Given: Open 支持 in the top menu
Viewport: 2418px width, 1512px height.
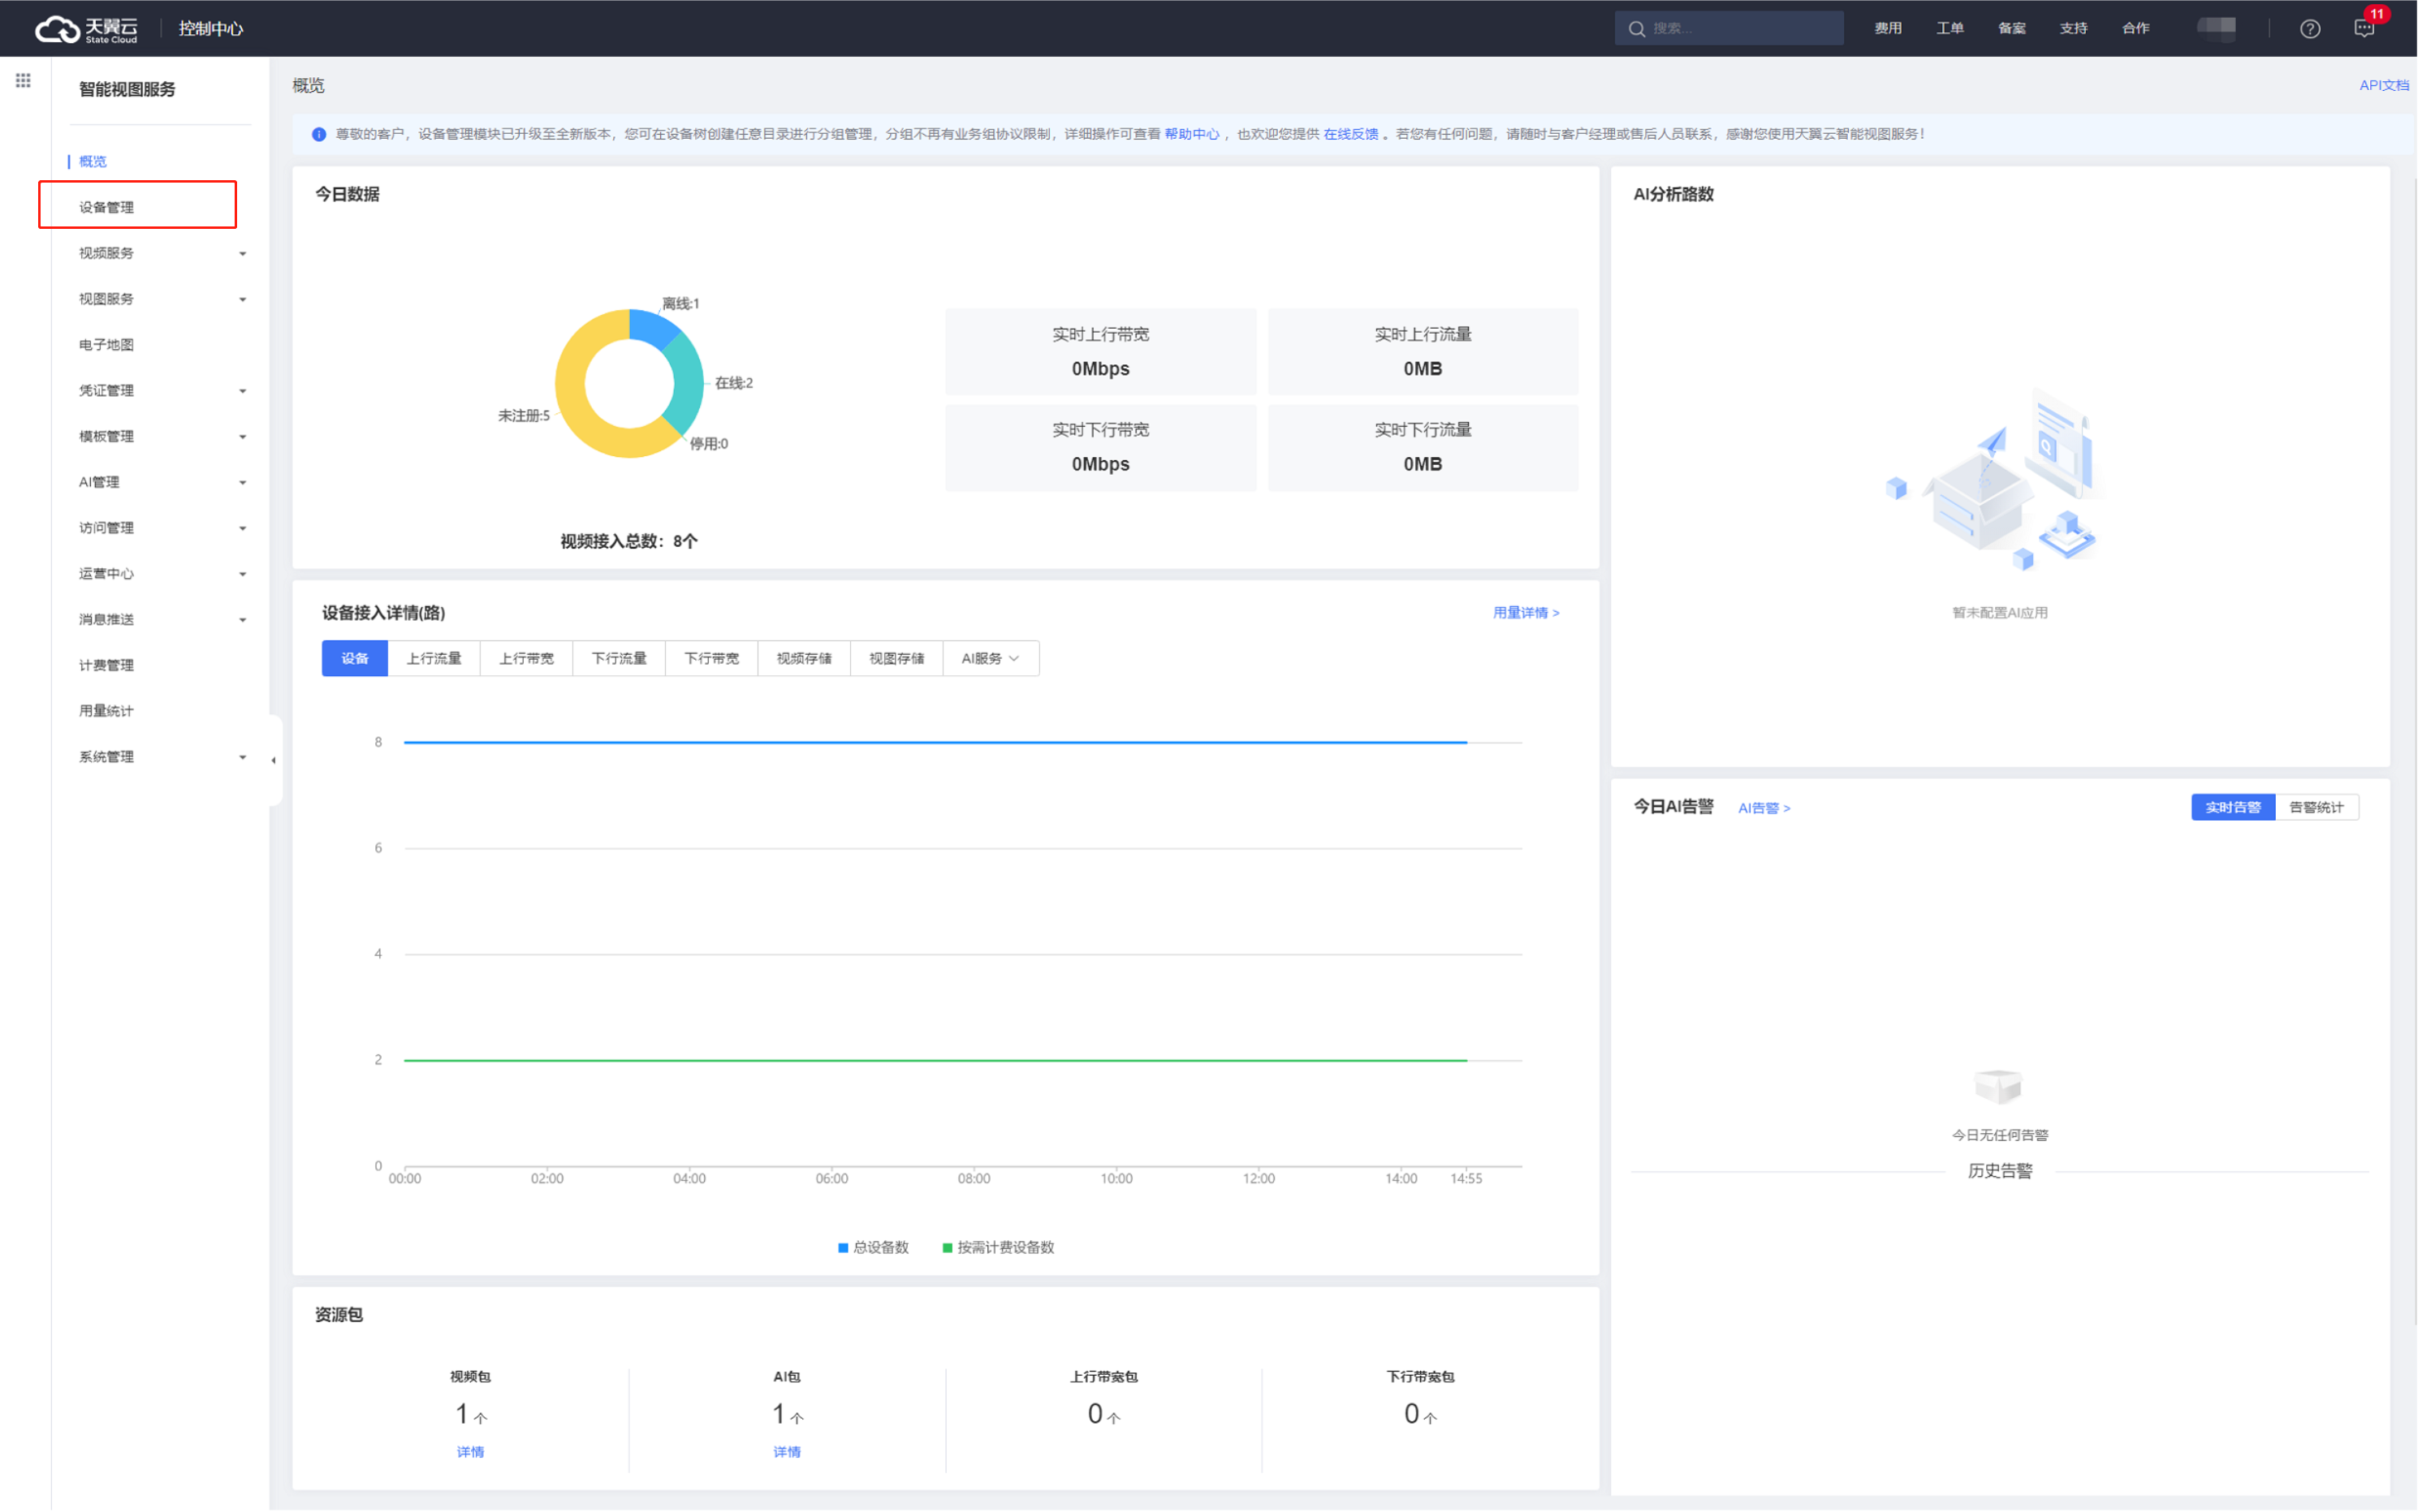Looking at the screenshot, I should click(2074, 28).
